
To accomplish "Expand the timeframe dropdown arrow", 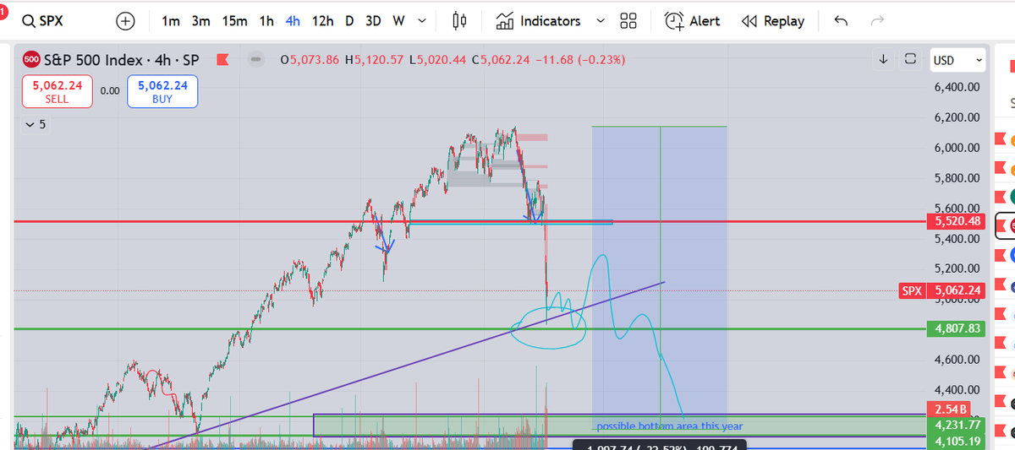I will coord(422,21).
